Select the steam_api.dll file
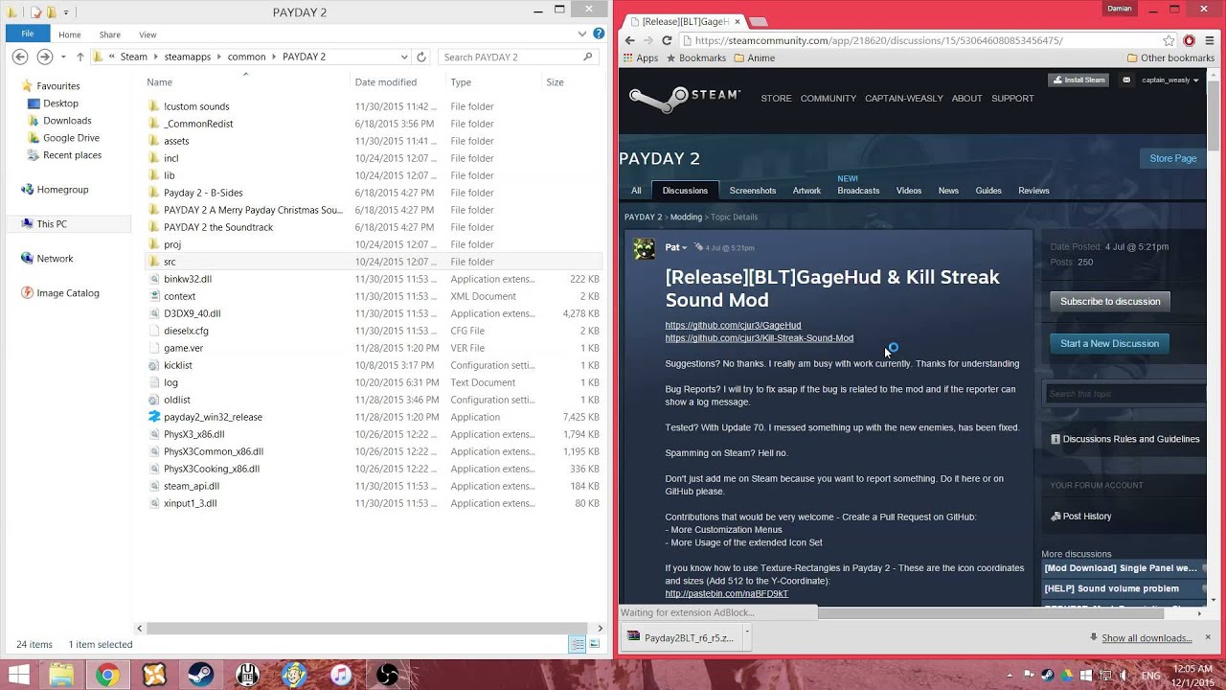This screenshot has width=1226, height=690. 191,486
